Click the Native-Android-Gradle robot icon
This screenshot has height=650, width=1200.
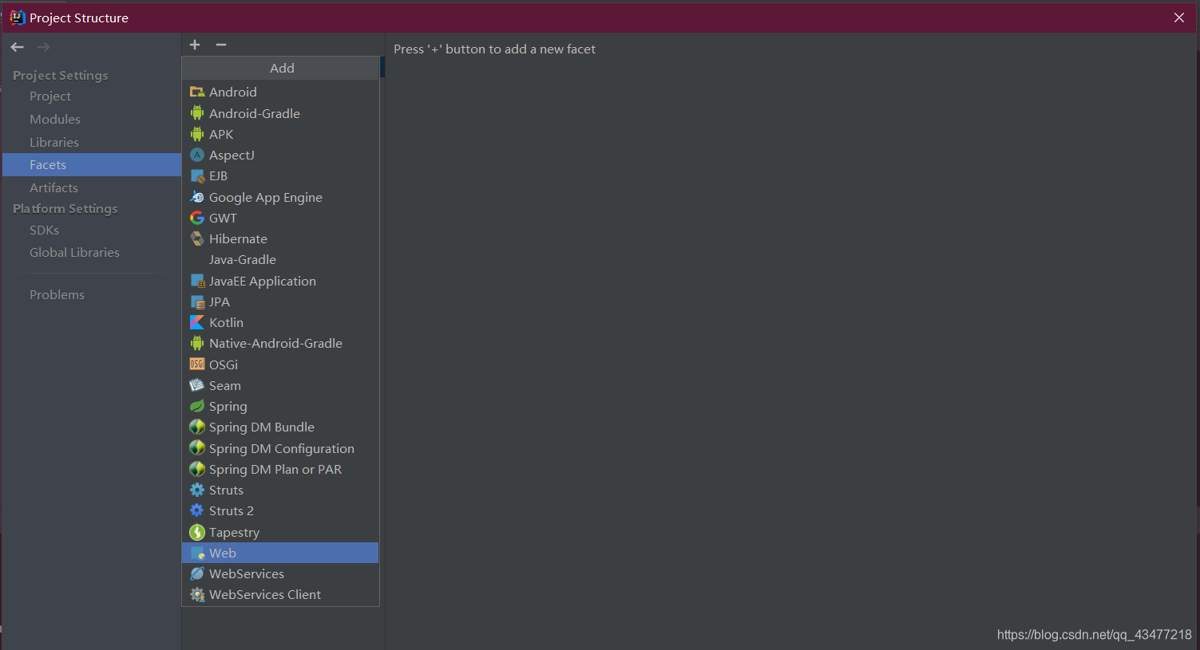[197, 343]
